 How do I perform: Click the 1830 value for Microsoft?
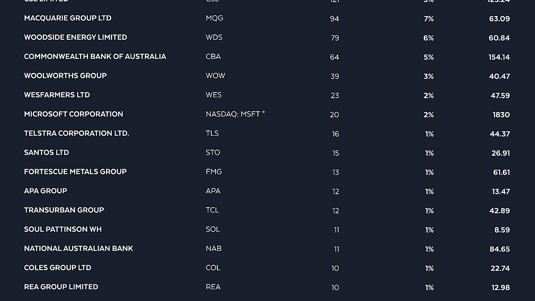501,115
